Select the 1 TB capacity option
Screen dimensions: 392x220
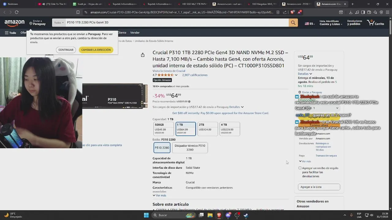point(186,129)
